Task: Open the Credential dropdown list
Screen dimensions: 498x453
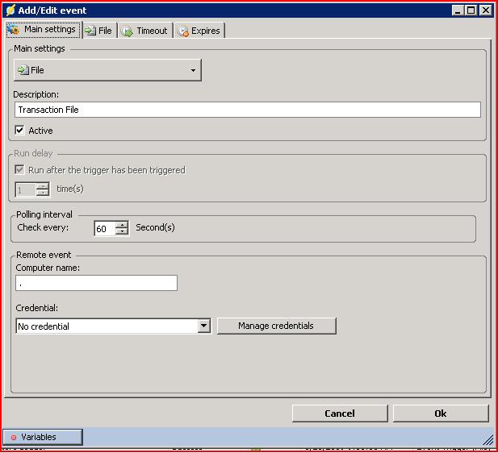Action: tap(203, 326)
